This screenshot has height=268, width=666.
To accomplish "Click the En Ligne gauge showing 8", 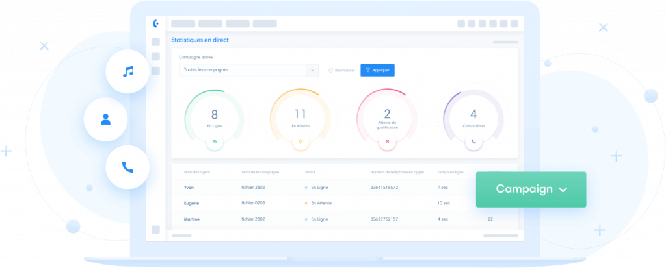I will (214, 118).
